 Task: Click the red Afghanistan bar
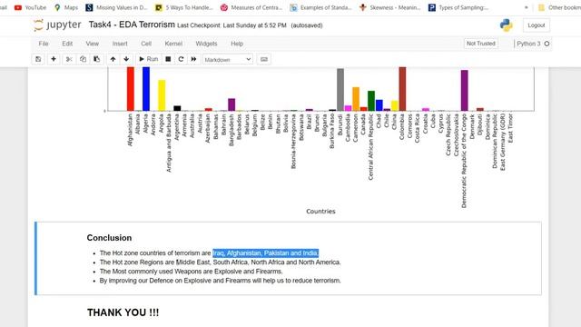(131, 89)
